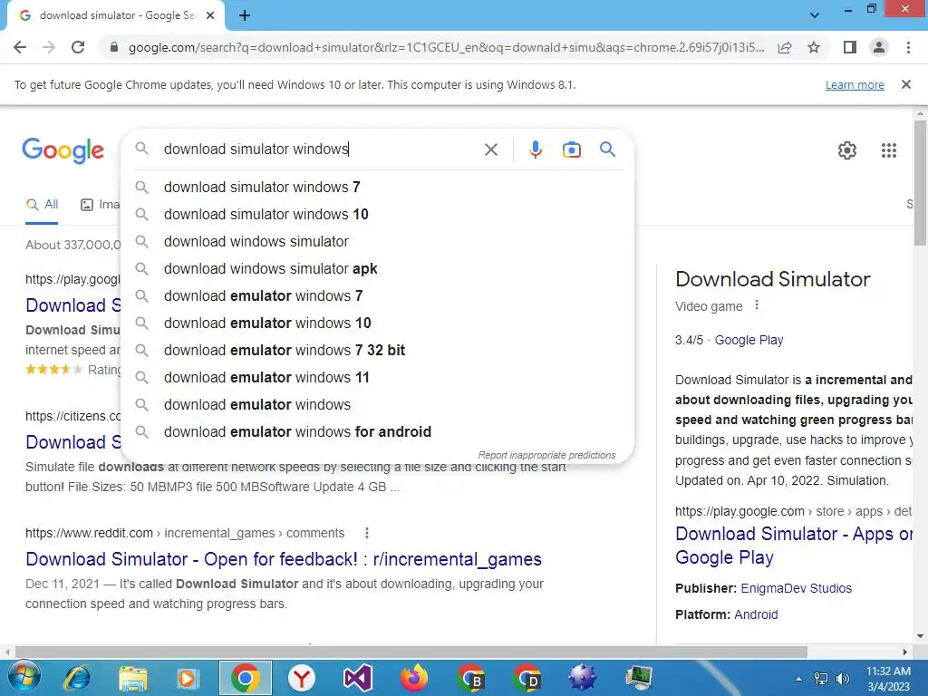This screenshot has width=928, height=696.
Task: Click inside the search text field
Action: pyautogui.click(x=320, y=150)
